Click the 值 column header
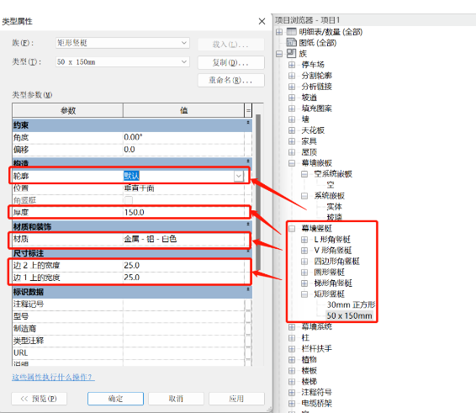The height and width of the screenshot is (413, 476). 183,110
